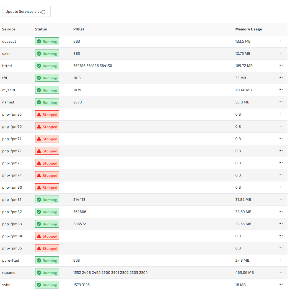Screen dimensions: 290x294
Task: Click the Memory Usage column header
Action: tap(248, 29)
